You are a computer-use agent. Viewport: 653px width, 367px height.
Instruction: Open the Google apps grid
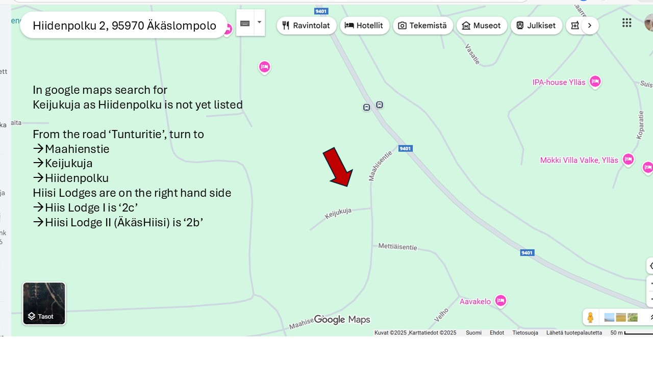[626, 23]
